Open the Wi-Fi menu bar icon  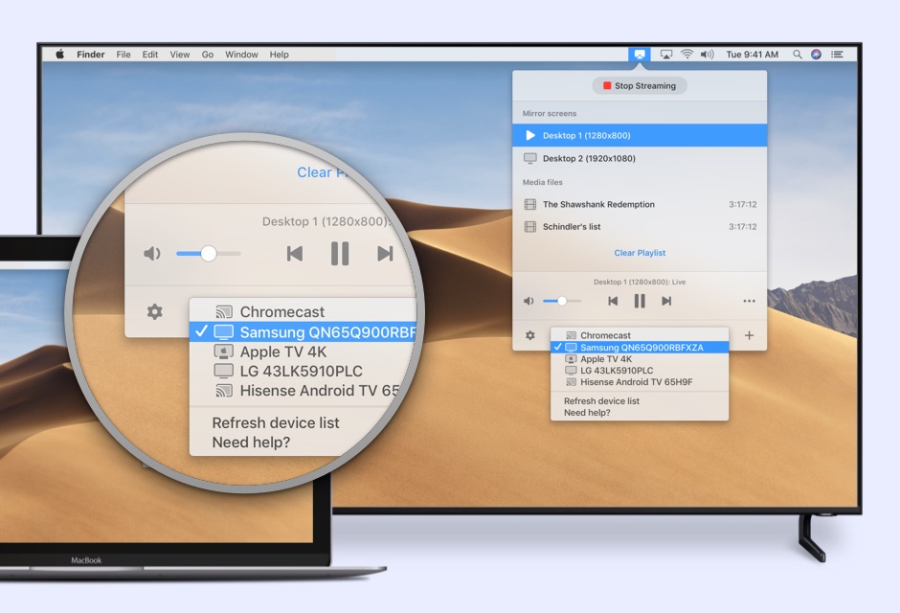686,55
